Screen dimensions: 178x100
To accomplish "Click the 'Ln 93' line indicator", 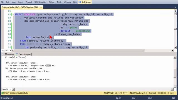I will (x=119, y=98).
